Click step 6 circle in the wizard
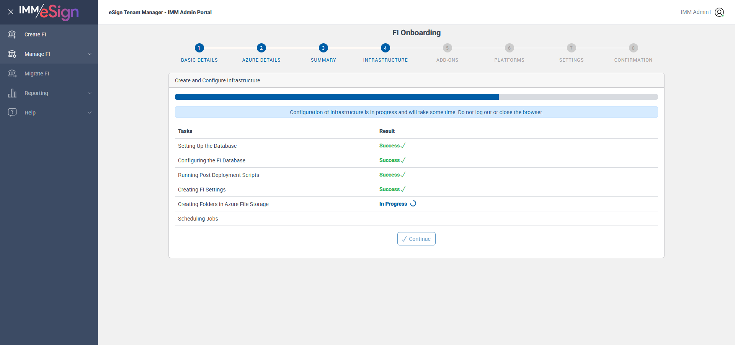Screen dimensions: 735x345 [x=510, y=48]
